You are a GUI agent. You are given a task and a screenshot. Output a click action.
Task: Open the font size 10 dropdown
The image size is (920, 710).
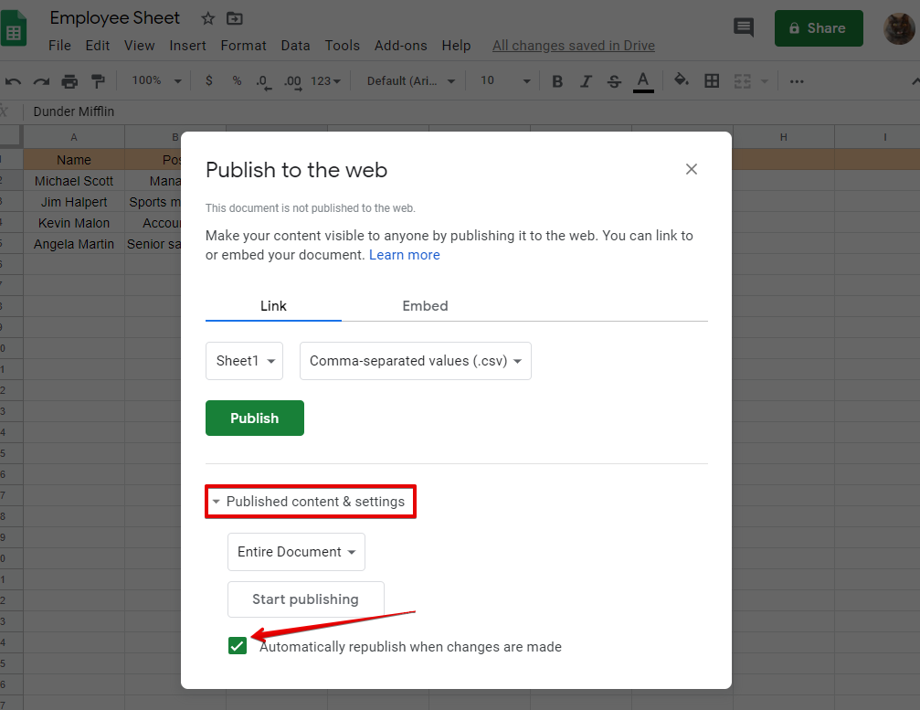point(504,81)
